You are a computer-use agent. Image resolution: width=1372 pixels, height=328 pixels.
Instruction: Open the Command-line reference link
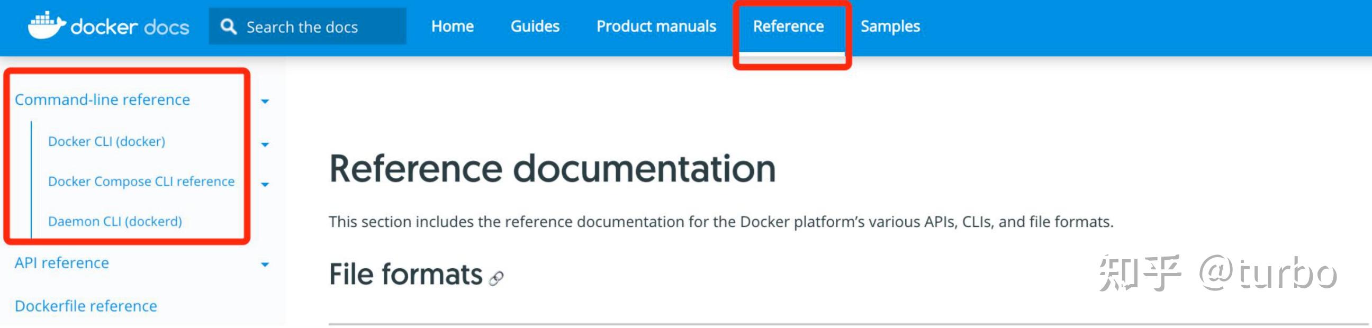pos(103,99)
